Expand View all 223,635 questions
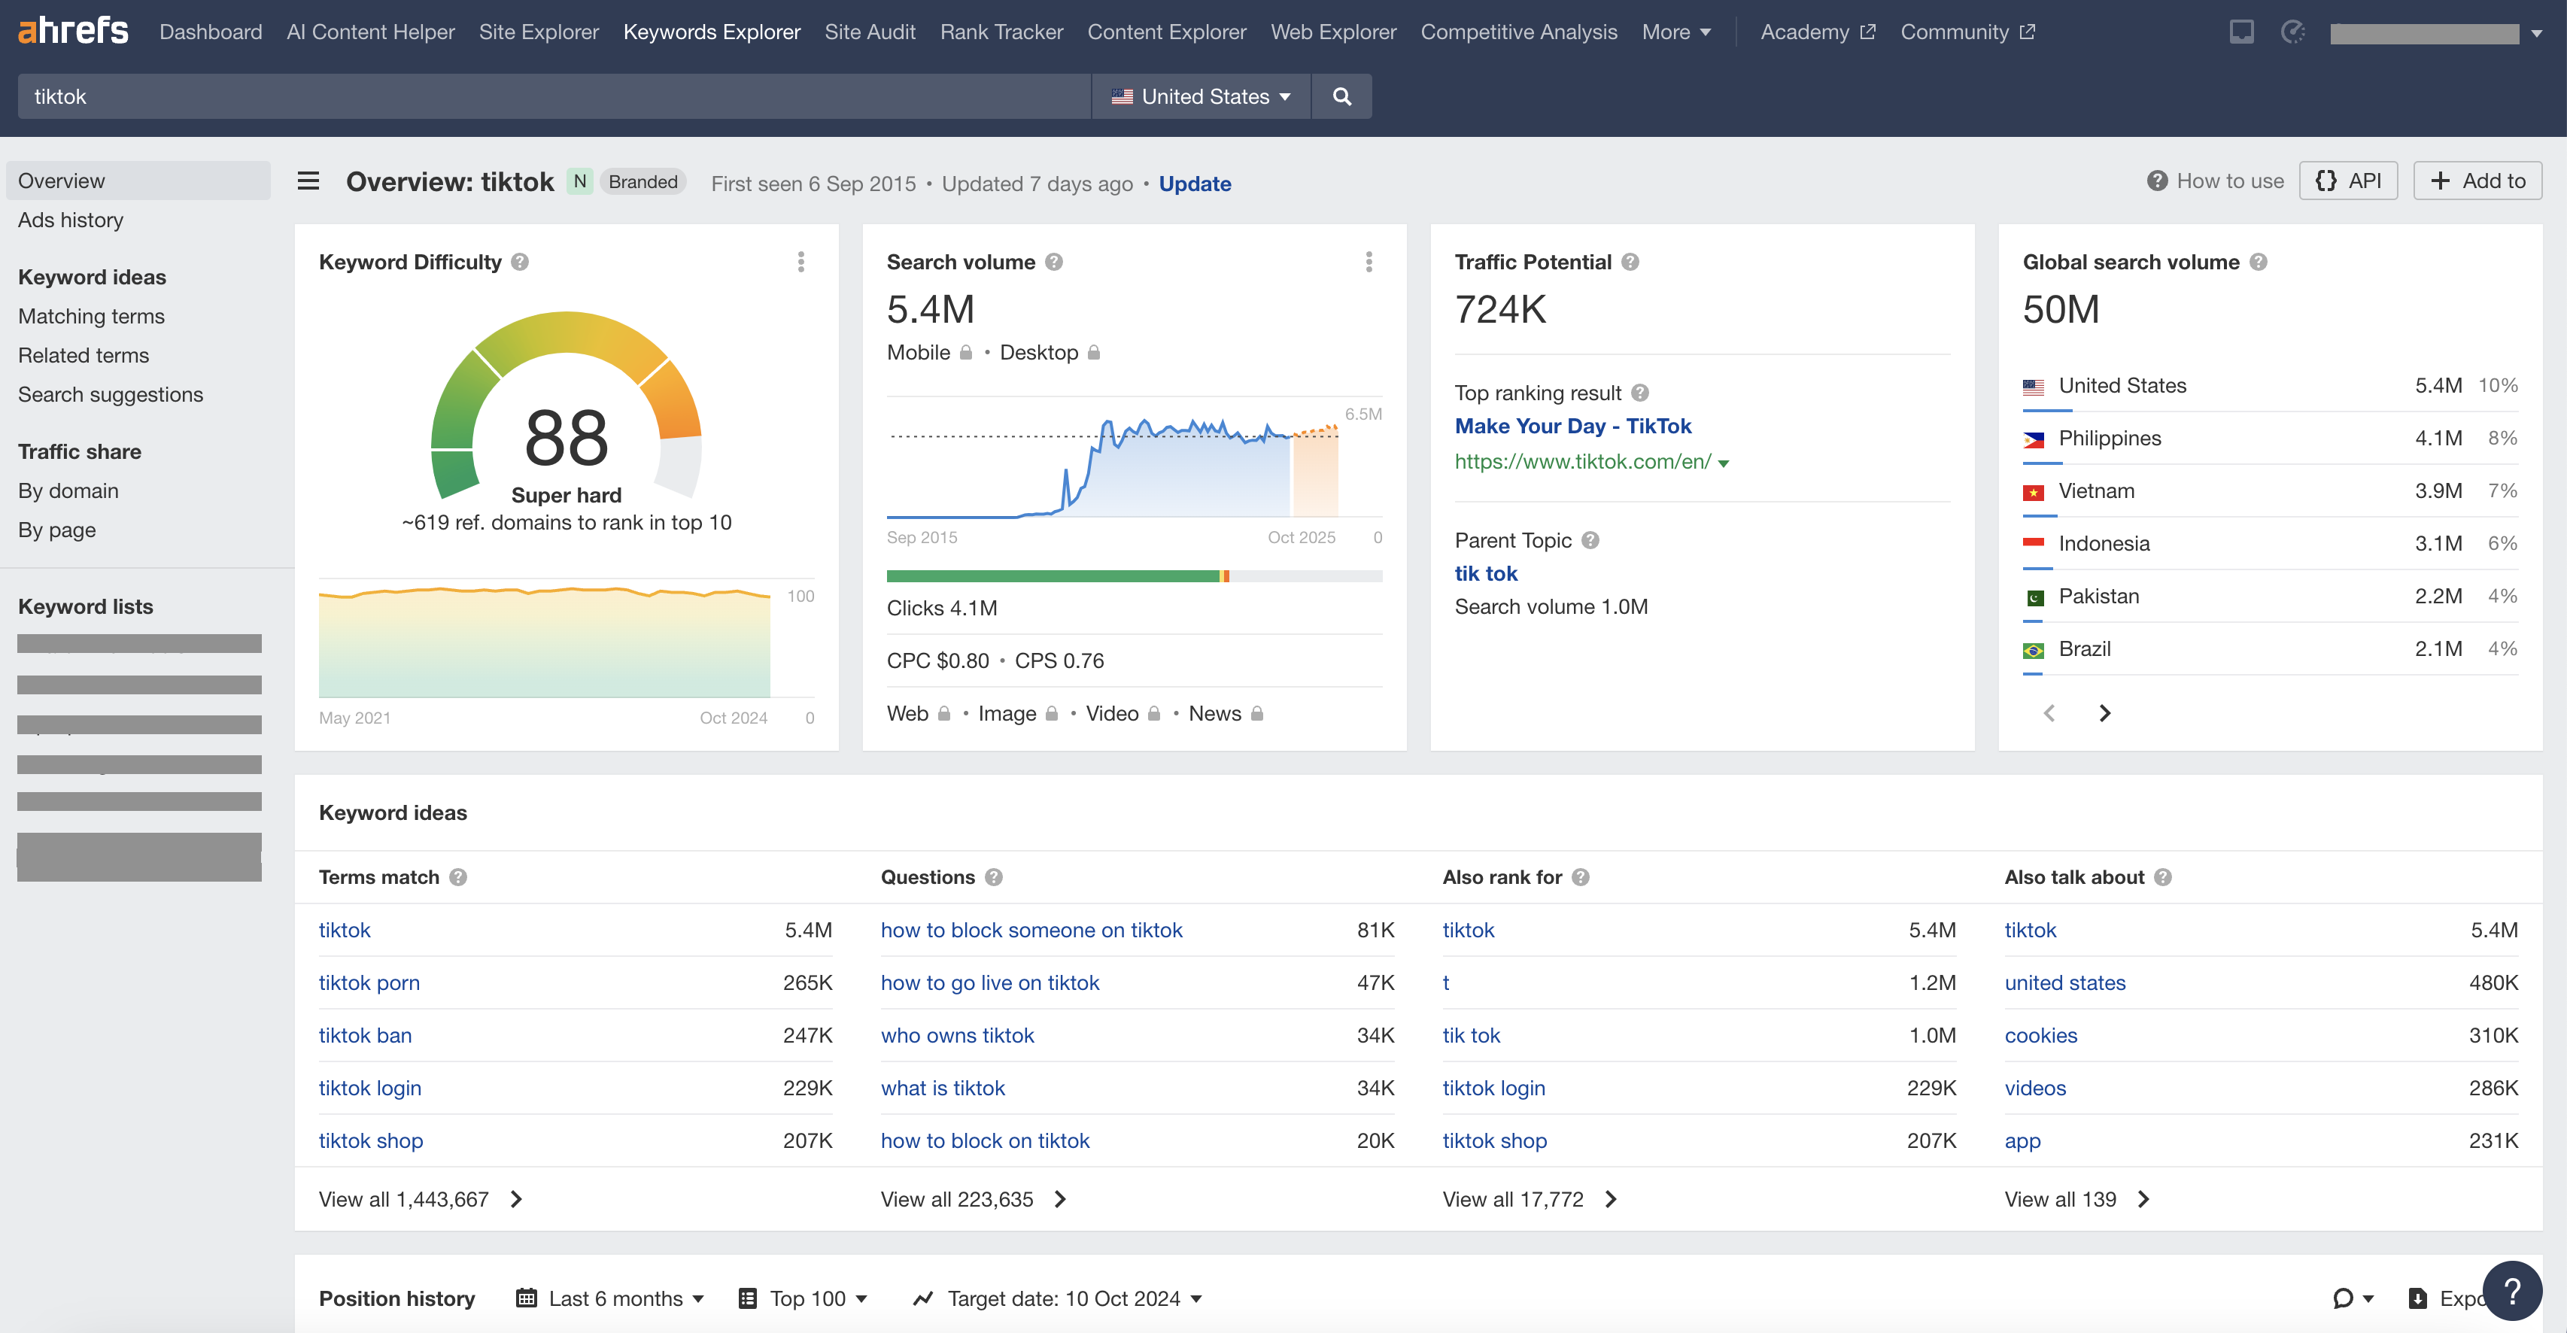The height and width of the screenshot is (1333, 2567). tap(974, 1200)
